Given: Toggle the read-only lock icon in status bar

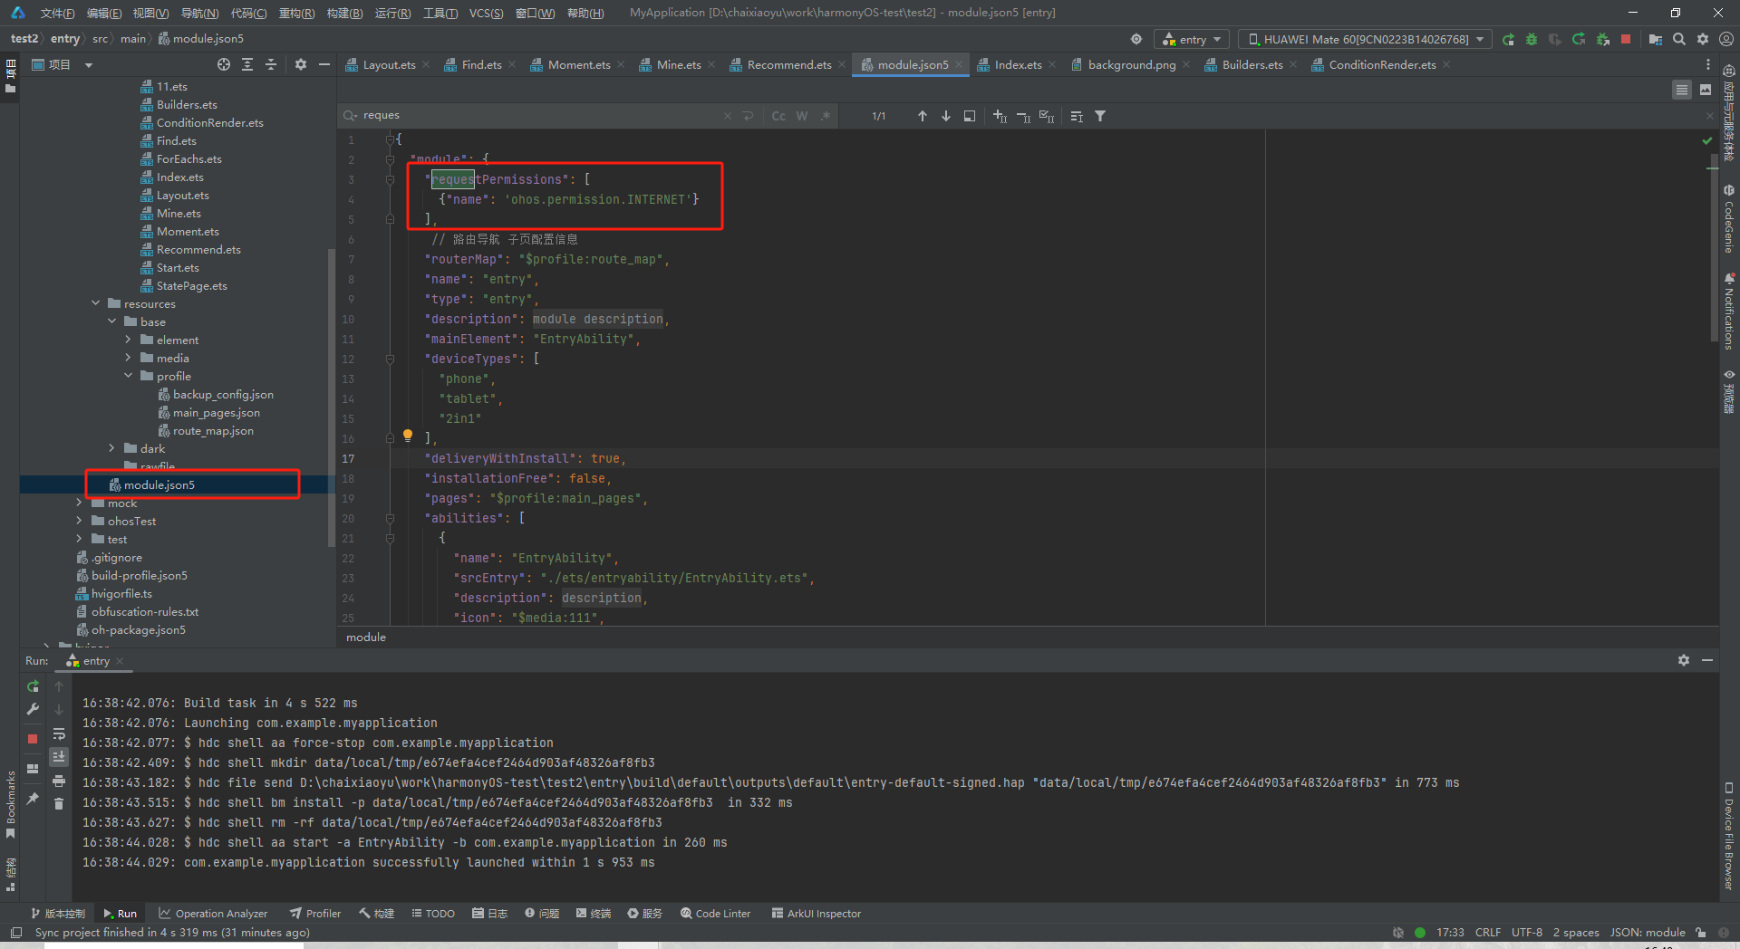Looking at the screenshot, I should click(1701, 933).
